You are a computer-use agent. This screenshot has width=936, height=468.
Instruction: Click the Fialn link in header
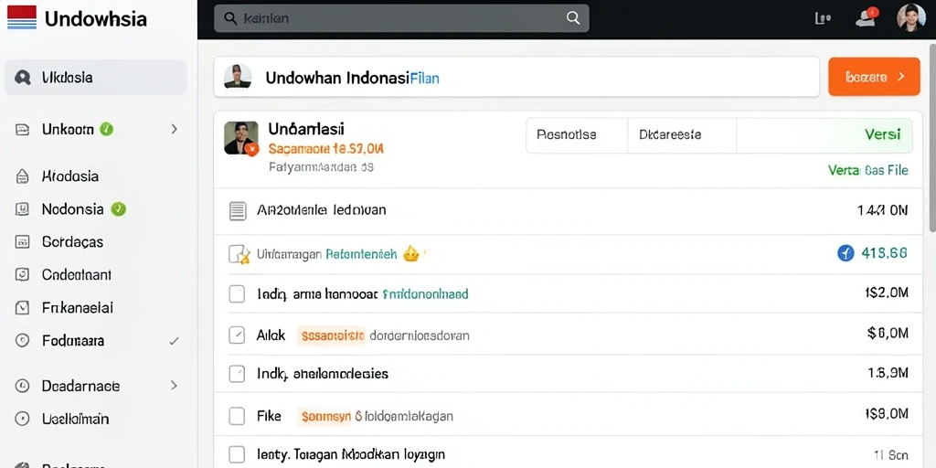pos(425,78)
